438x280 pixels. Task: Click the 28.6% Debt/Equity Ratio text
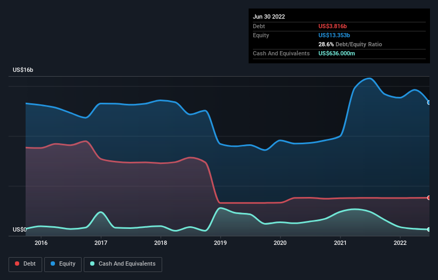tap(351, 44)
